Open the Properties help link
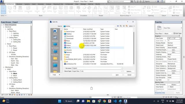 click(x=160, y=93)
